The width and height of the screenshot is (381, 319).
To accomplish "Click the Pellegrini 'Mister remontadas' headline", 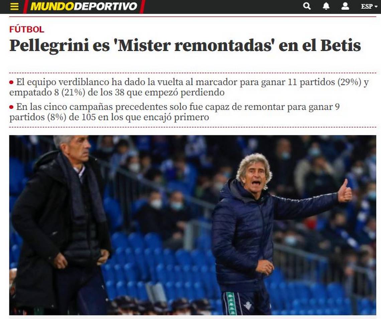I will [185, 45].
